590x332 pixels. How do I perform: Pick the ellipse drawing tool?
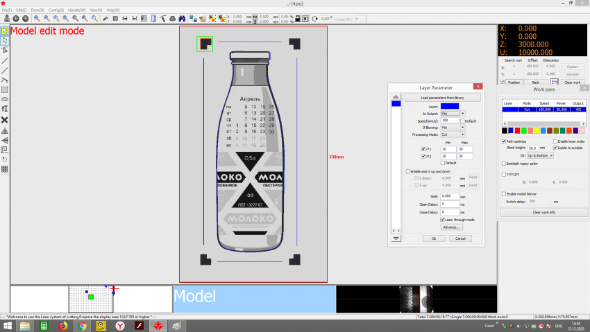pyautogui.click(x=5, y=99)
